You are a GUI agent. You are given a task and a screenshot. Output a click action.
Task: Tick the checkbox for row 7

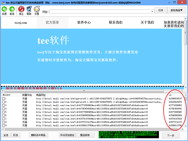(x=3, y=119)
